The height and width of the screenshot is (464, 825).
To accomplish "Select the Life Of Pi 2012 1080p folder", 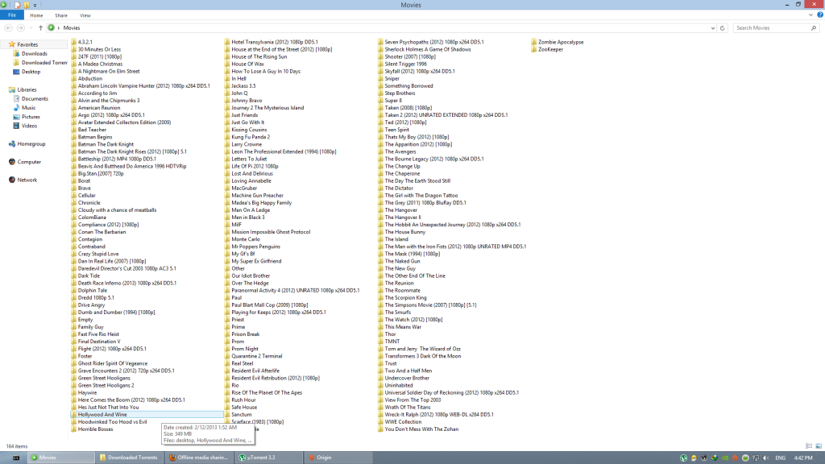I will pyautogui.click(x=255, y=166).
